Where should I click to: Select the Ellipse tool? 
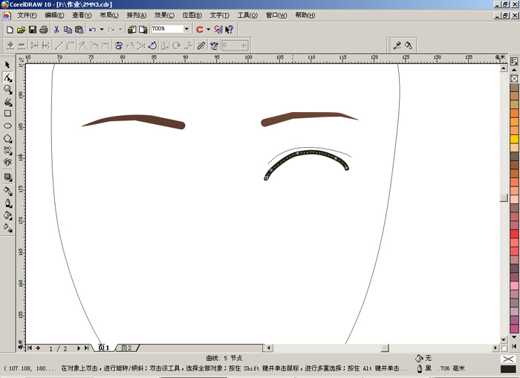pos(7,126)
